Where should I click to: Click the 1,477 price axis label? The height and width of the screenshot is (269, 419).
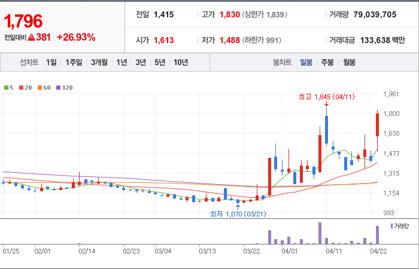[391, 154]
